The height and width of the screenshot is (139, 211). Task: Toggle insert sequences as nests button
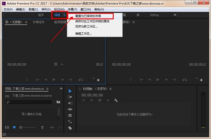pos(84,100)
